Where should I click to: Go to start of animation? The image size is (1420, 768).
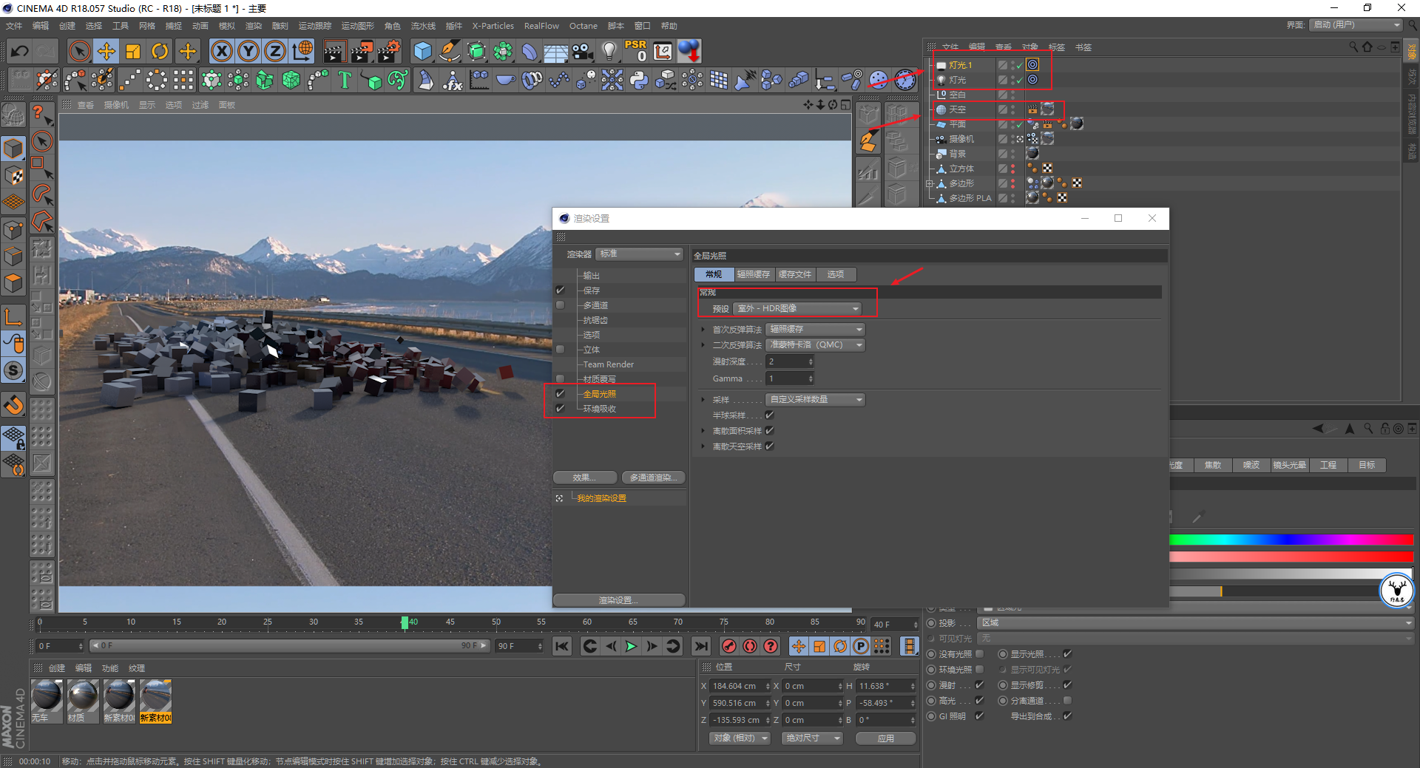(x=562, y=646)
